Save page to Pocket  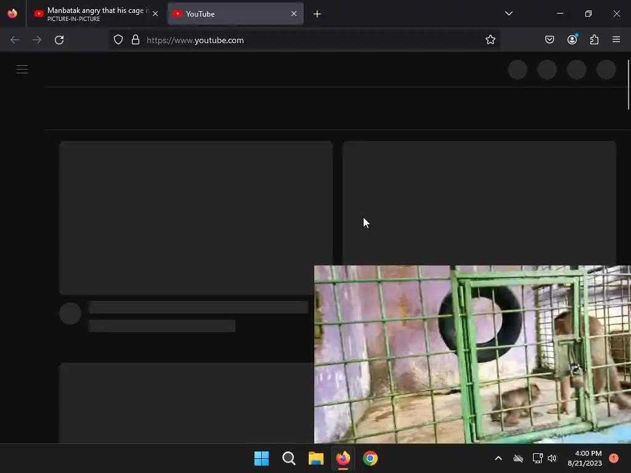(x=550, y=39)
